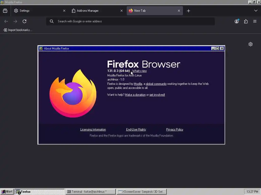
Task: Open the What's new link
Action: 139,71
